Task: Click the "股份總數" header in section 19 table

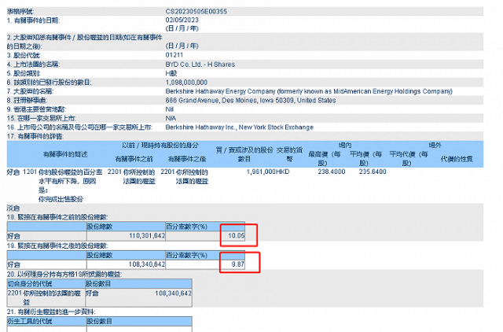Action: coord(100,255)
